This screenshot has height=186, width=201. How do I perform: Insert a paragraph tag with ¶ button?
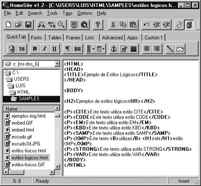pyautogui.click(x=68, y=49)
